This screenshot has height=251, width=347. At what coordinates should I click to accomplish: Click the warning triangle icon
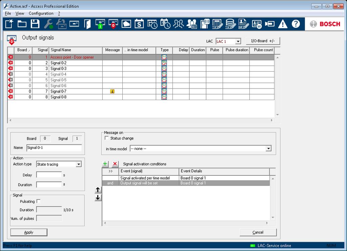pyautogui.click(x=283, y=24)
